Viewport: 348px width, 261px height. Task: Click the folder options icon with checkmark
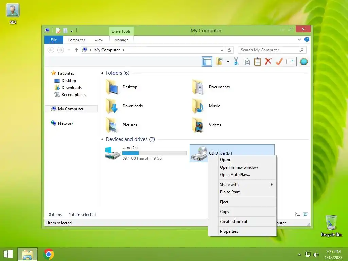[220, 62]
